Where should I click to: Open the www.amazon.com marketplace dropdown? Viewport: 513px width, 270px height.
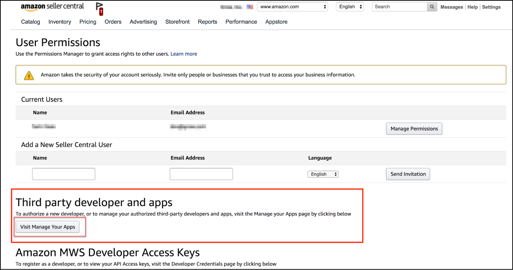tap(293, 7)
